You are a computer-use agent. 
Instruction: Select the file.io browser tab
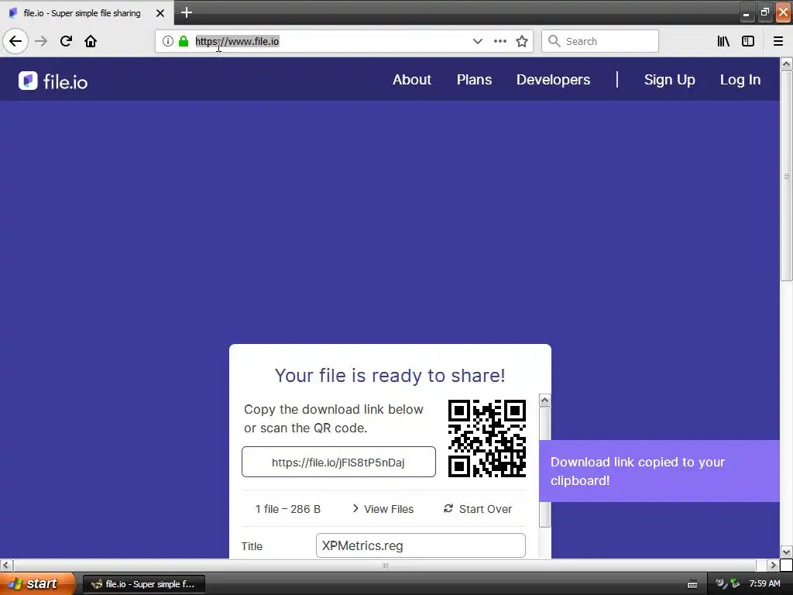86,12
